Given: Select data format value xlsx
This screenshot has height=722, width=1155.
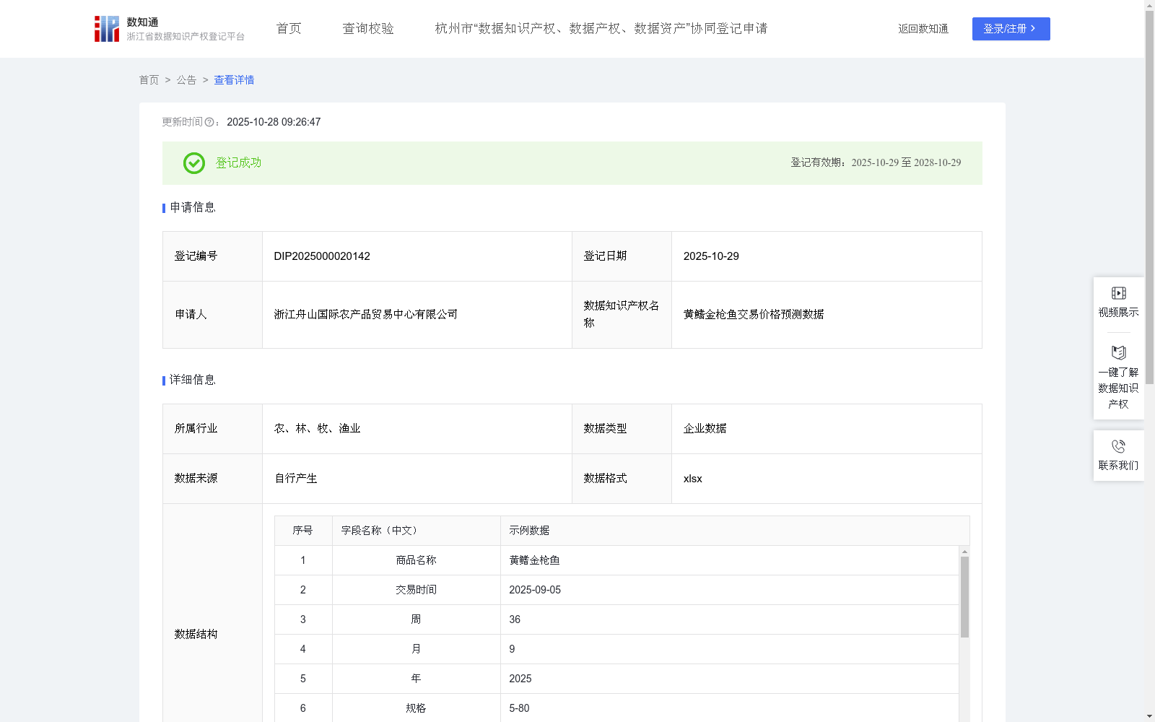Looking at the screenshot, I should (692, 479).
